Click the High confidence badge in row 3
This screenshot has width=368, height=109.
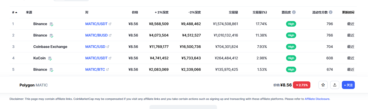(x=291, y=47)
